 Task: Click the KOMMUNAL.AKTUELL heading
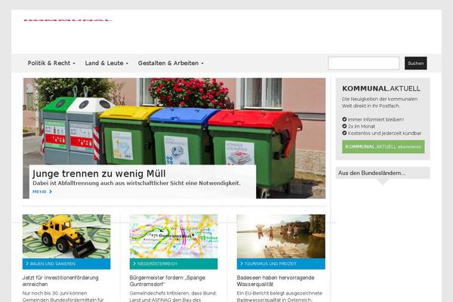coord(381,88)
